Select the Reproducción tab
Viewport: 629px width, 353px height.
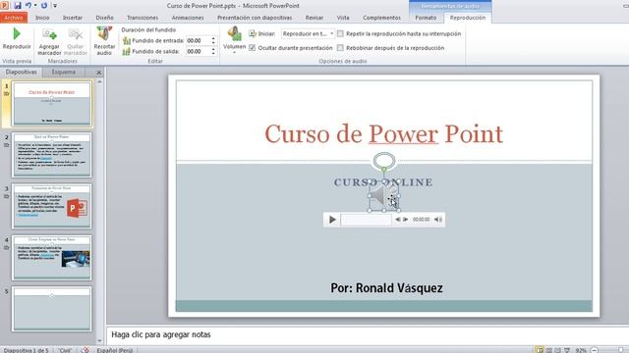[468, 18]
